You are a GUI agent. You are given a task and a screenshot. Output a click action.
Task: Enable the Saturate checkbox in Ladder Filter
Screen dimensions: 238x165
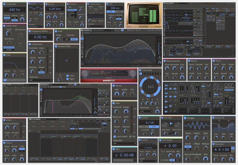pyautogui.click(x=16, y=30)
